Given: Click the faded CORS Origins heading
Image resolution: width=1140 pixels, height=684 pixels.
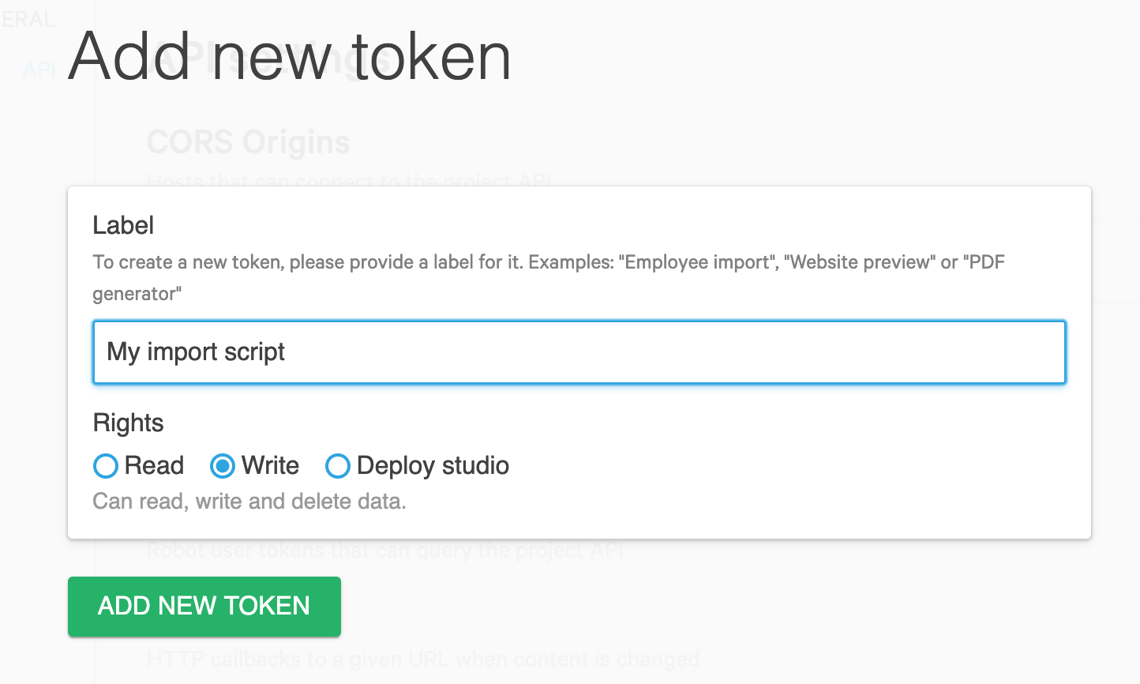Looking at the screenshot, I should [x=249, y=142].
